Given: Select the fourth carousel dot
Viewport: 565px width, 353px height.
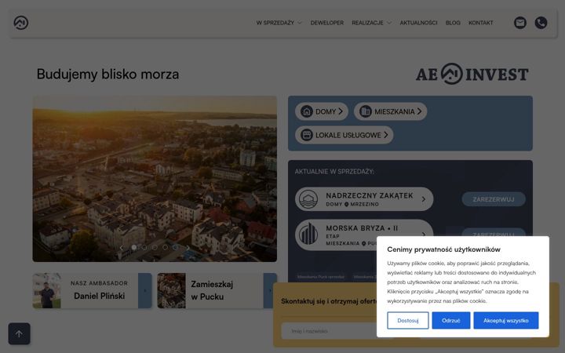Looking at the screenshot, I should (165, 247).
